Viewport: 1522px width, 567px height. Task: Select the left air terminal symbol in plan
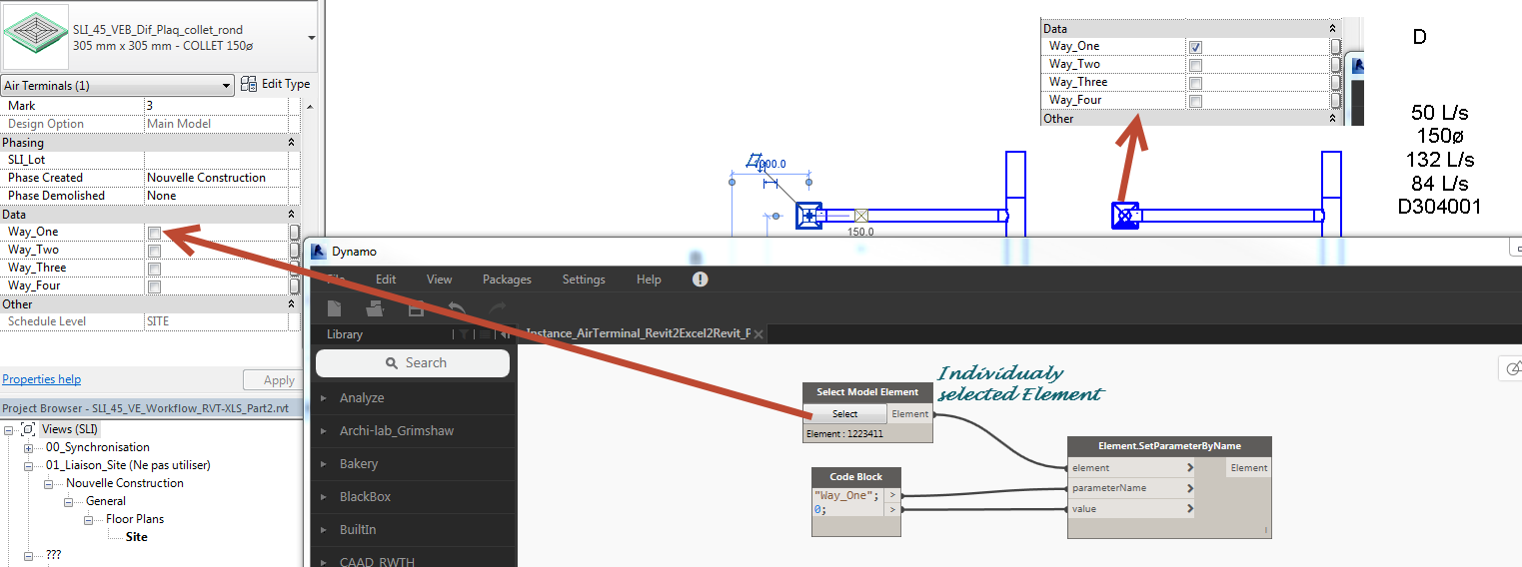(x=808, y=216)
